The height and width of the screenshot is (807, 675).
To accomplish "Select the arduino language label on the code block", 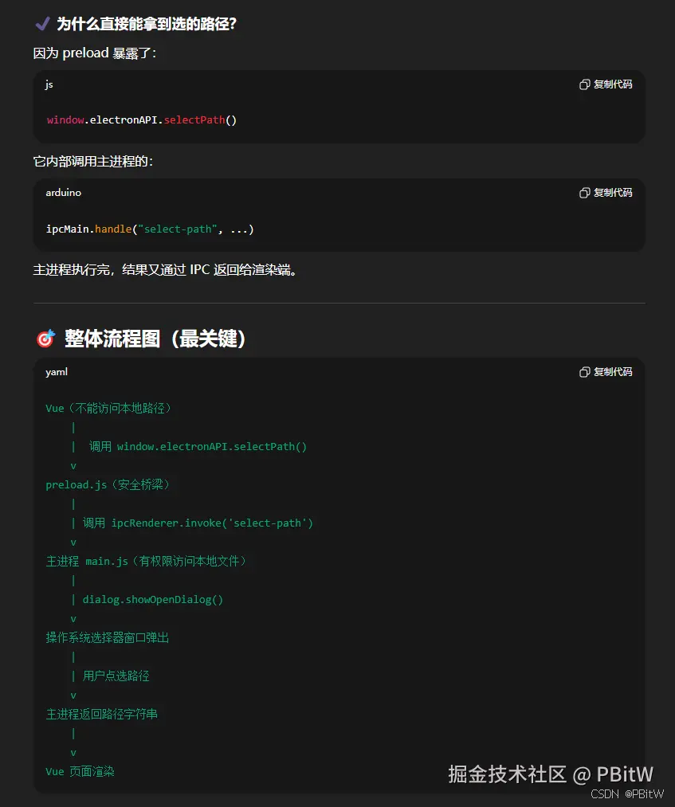I will 63,192.
